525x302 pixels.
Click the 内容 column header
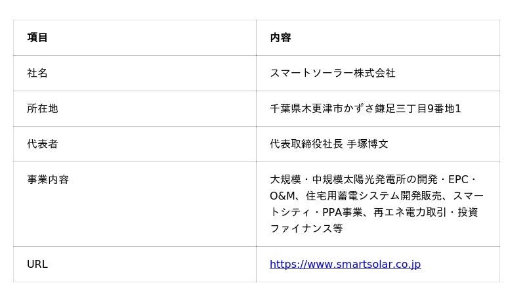point(280,37)
